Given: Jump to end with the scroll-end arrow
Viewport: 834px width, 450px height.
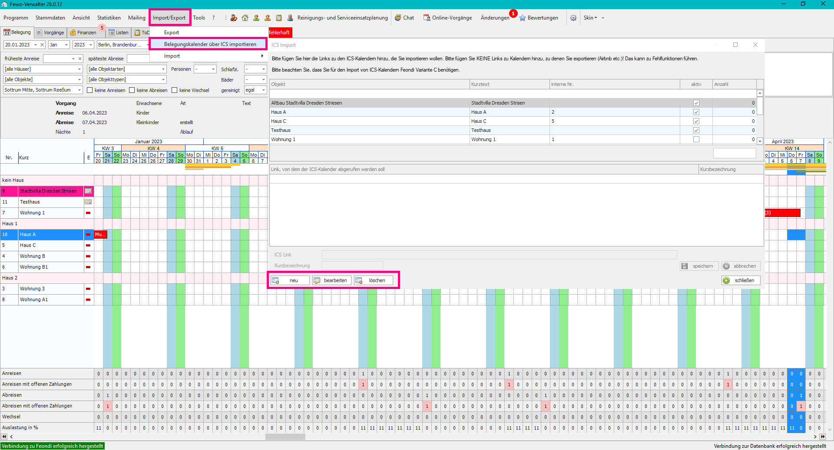Looking at the screenshot, I should click(x=822, y=437).
